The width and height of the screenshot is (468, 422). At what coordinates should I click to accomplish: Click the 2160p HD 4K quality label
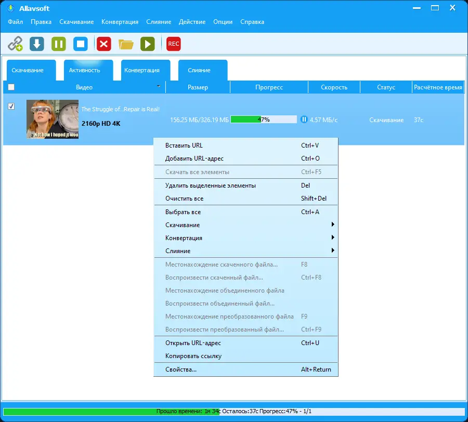pos(101,124)
